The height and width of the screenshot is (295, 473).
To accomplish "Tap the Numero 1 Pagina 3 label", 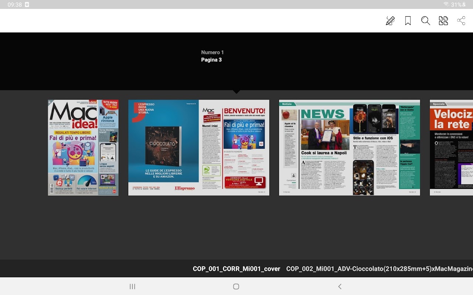I will [212, 56].
